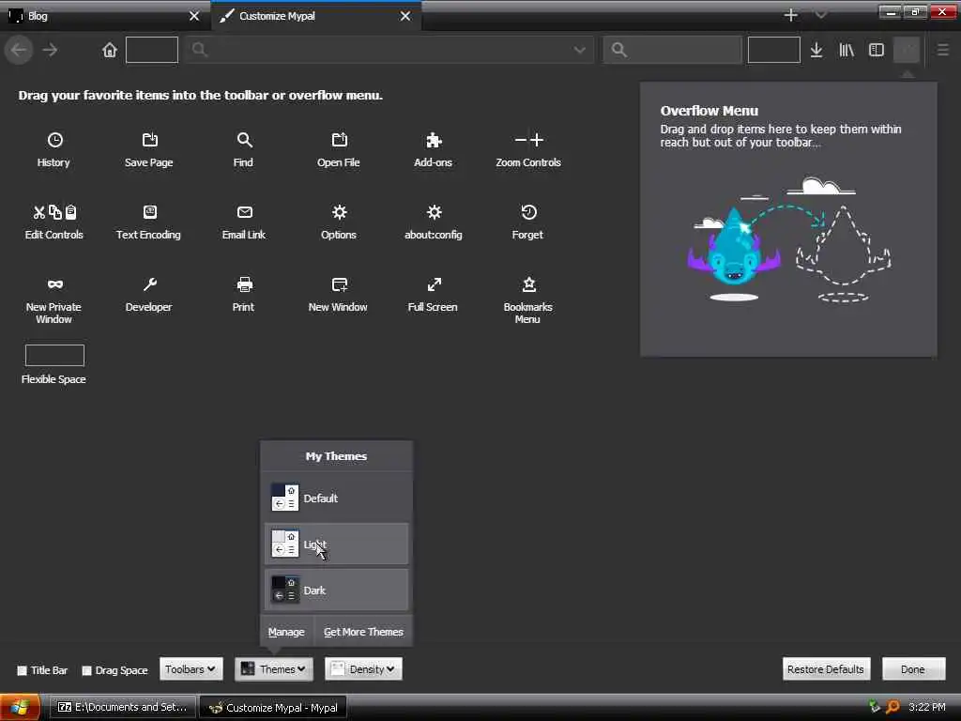Click Manage in the themes popup
Screen dimensions: 961x721
coord(286,632)
